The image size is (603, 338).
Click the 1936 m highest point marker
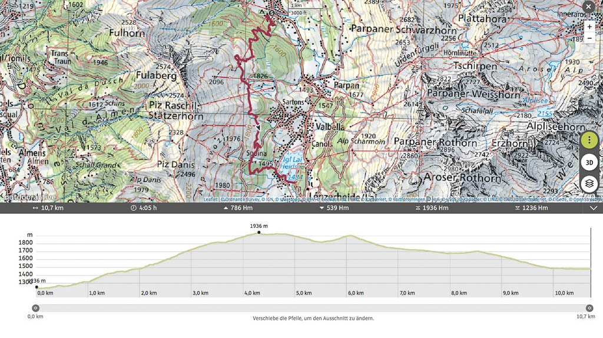[x=259, y=233]
